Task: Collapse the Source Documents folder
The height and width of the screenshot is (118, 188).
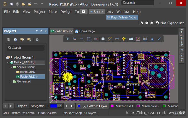Action: point(11,67)
